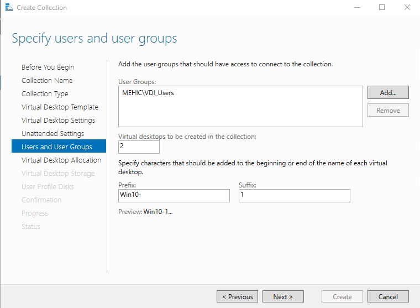Open Virtual Desktop Template step
This screenshot has width=420, height=308.
60,107
